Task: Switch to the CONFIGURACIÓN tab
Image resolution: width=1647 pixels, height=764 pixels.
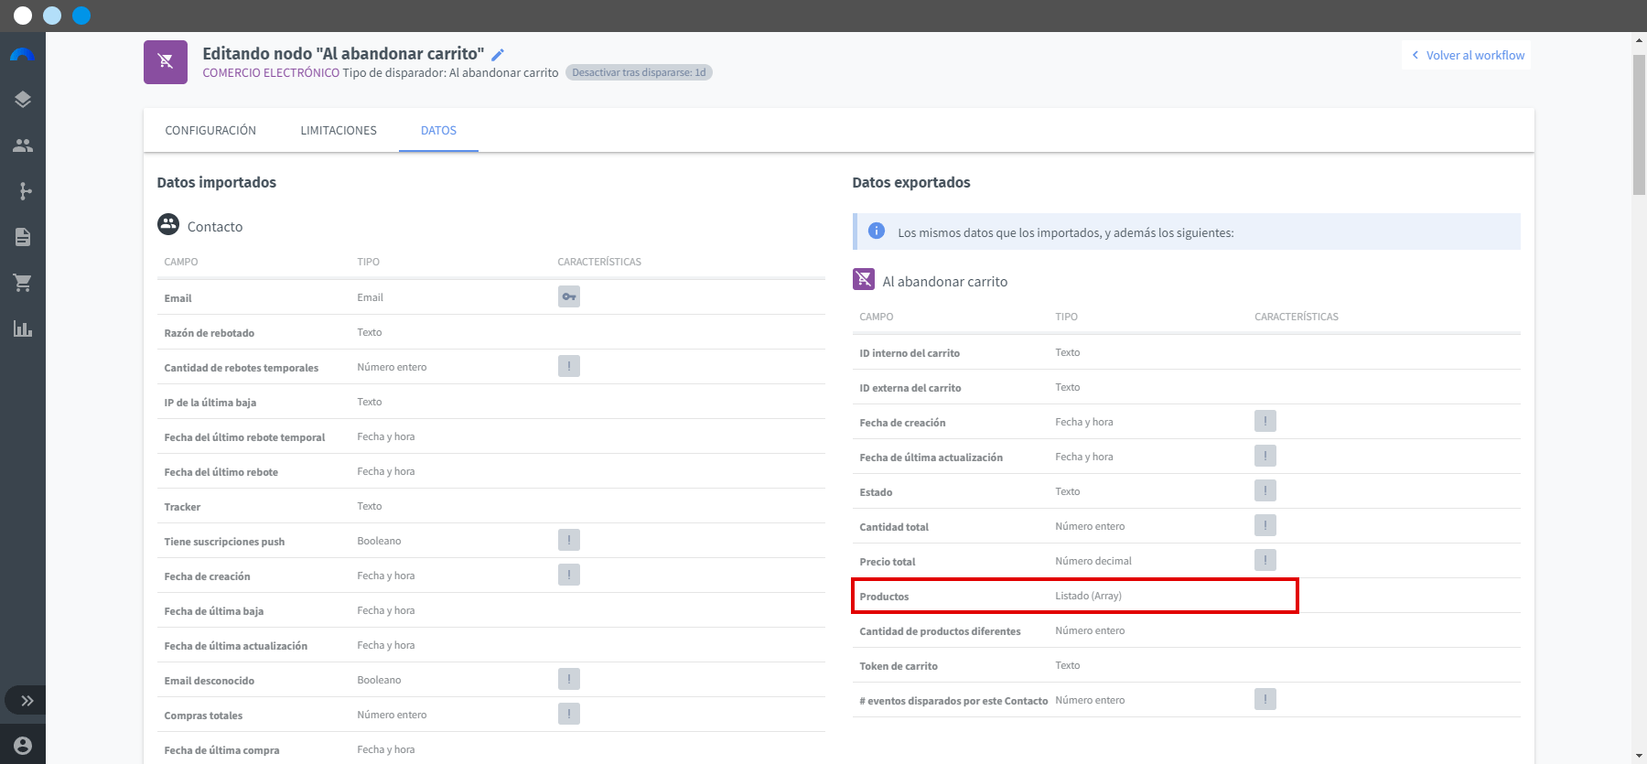Action: pos(210,130)
